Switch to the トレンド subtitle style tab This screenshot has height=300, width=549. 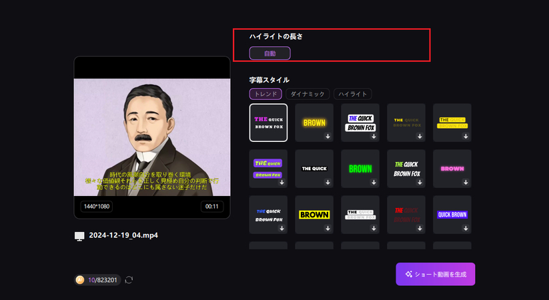tap(265, 94)
